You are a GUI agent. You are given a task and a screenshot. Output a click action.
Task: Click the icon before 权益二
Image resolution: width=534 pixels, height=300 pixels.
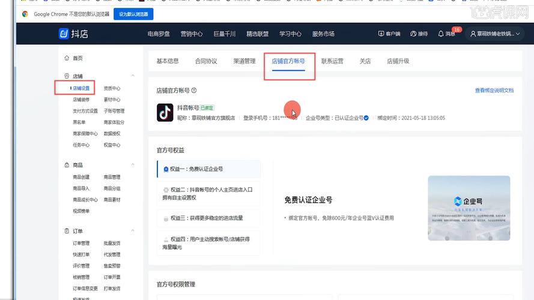(166, 190)
